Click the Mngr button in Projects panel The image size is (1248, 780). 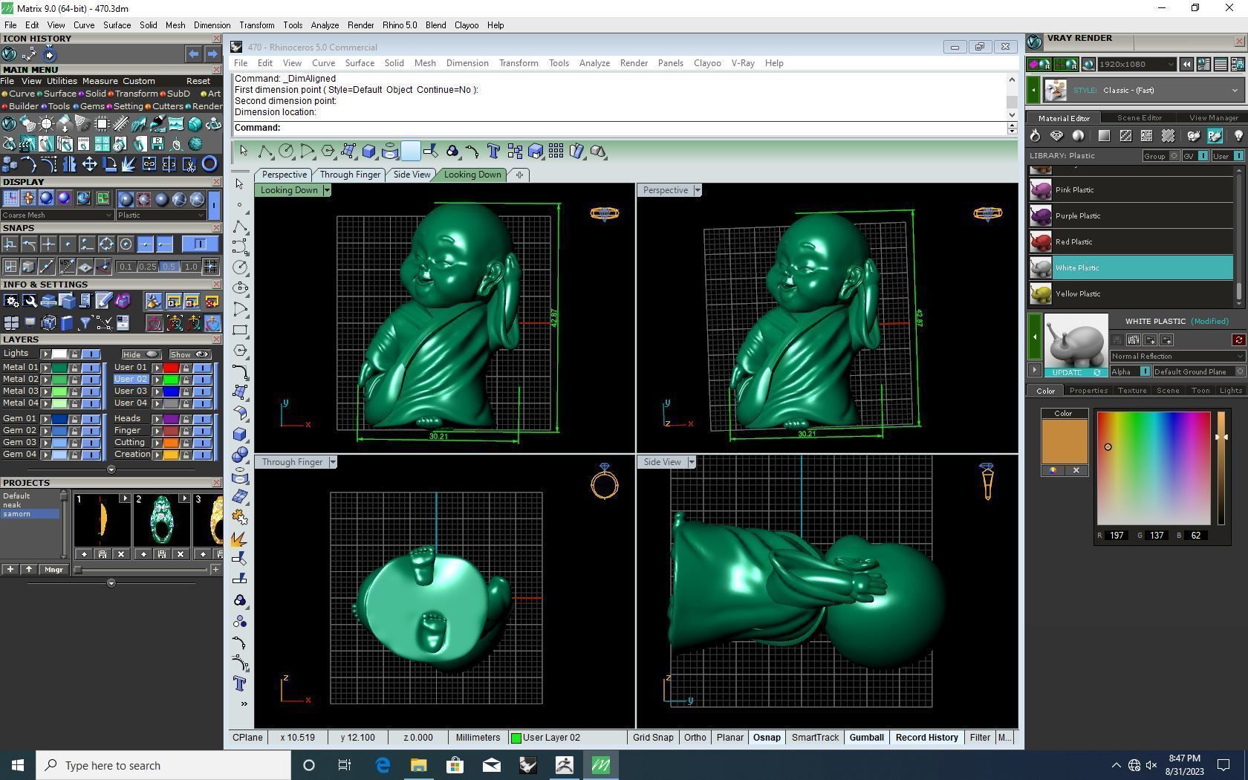click(53, 570)
